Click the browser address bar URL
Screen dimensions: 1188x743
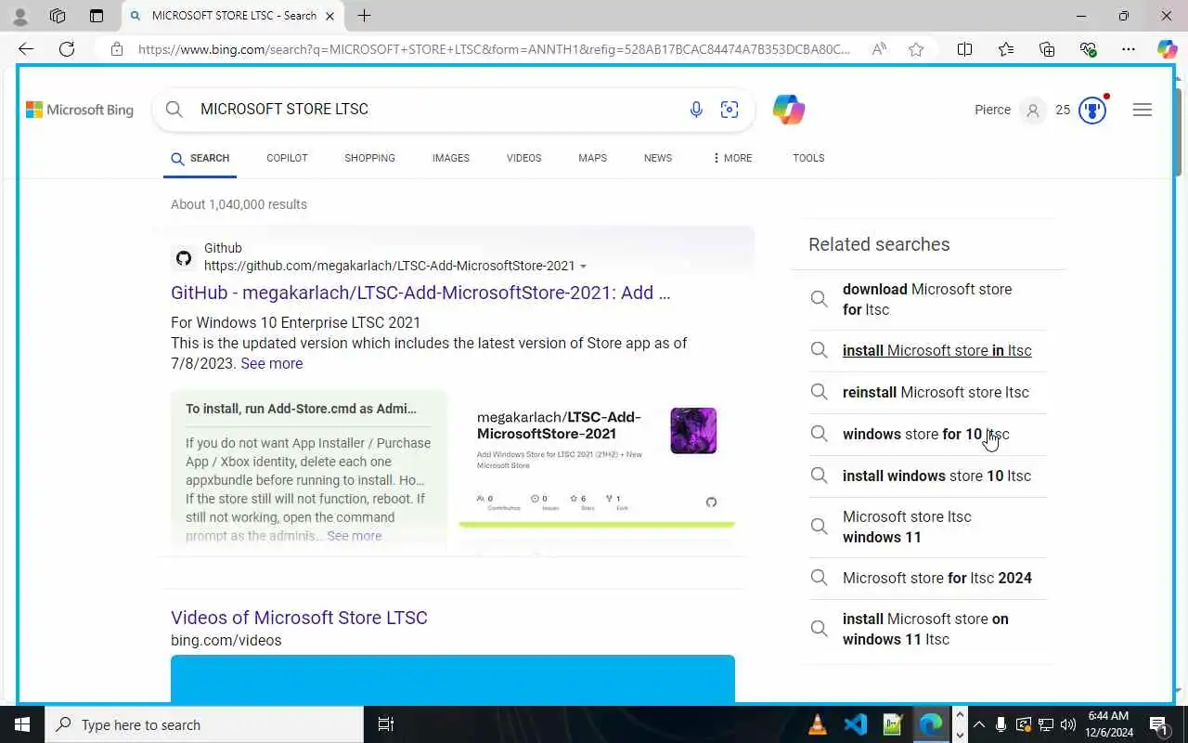[x=494, y=49]
